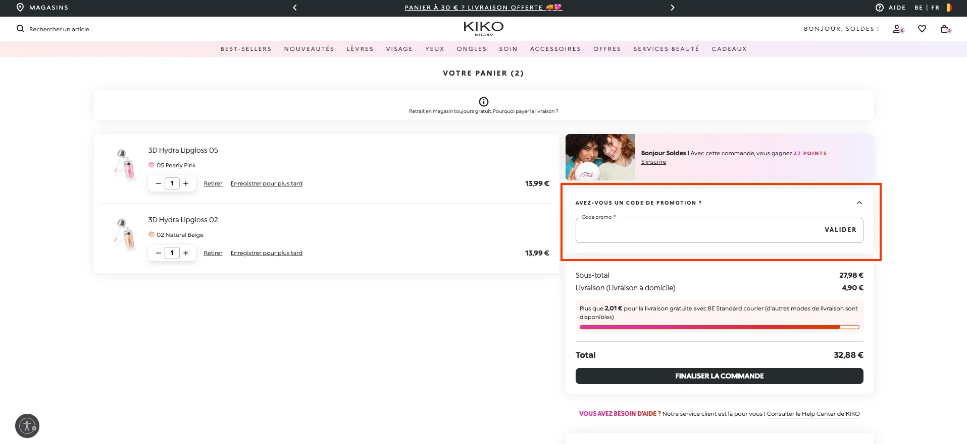Click the search magnifier icon
Screen dimensions: 967x444
pyautogui.click(x=21, y=29)
